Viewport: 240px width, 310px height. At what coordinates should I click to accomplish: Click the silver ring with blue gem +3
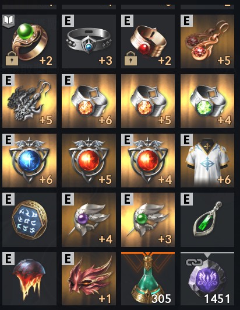pos(89,41)
